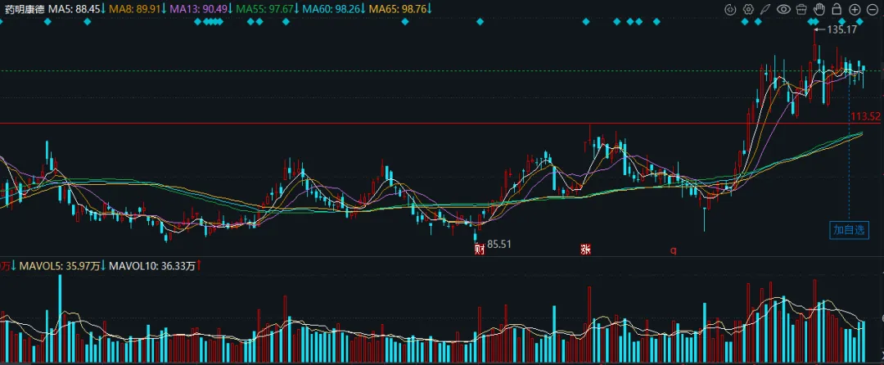
Task: Select the drawing pen tool
Action: [765, 9]
